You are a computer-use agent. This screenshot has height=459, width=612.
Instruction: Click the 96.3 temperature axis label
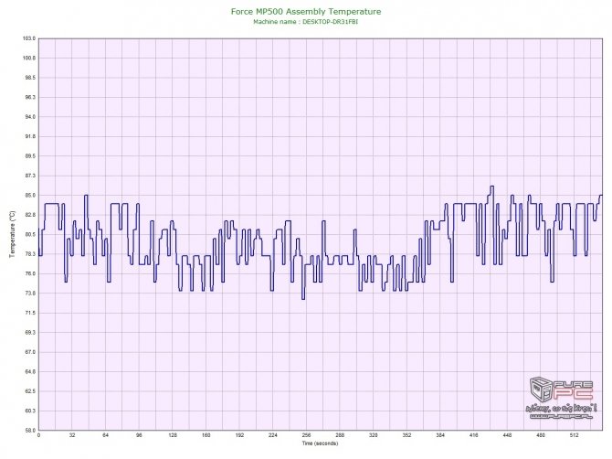(x=29, y=97)
